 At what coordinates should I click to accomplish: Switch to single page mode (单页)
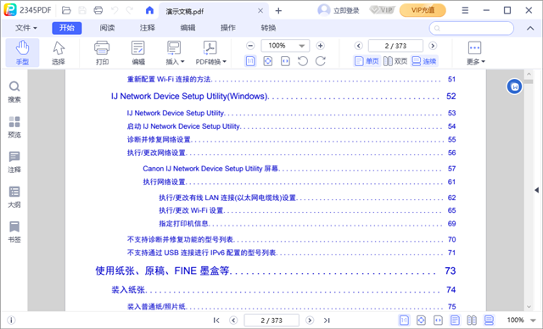[367, 61]
